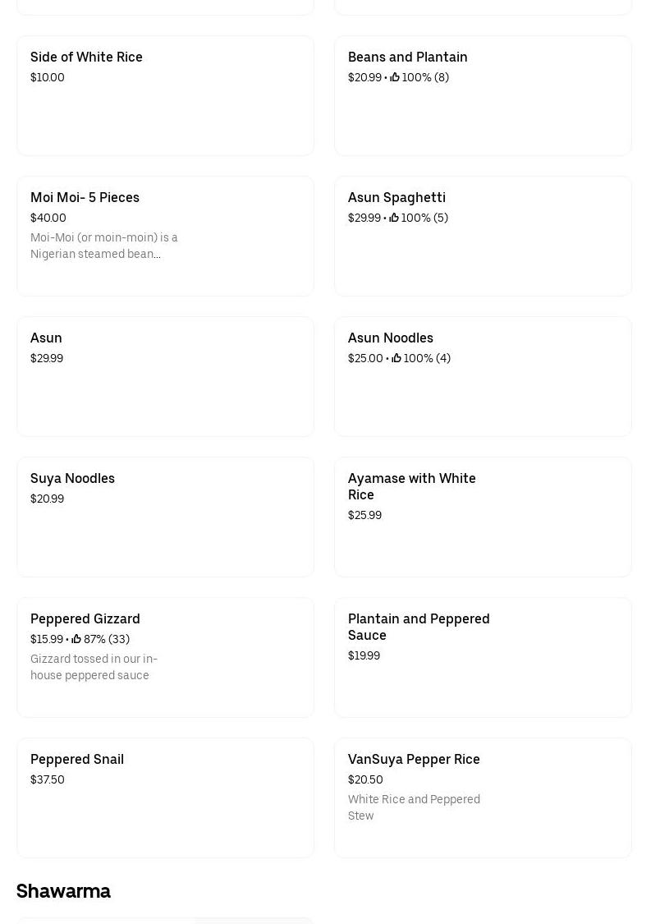Click thumbs-up icon beside Asun Noodles price

pyautogui.click(x=396, y=358)
